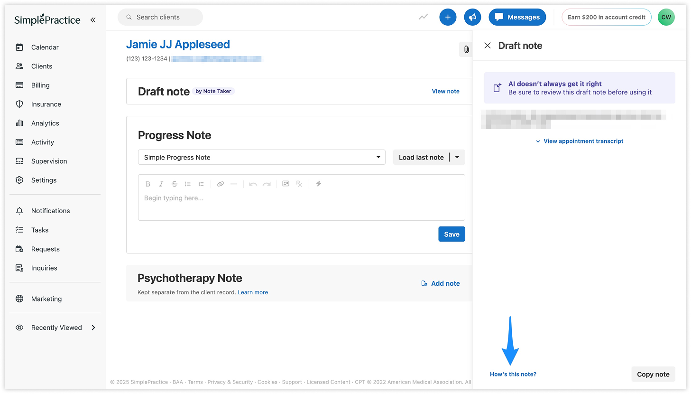Open Tasks label in sidebar
Image resolution: width=691 pixels, height=394 pixels.
click(40, 230)
